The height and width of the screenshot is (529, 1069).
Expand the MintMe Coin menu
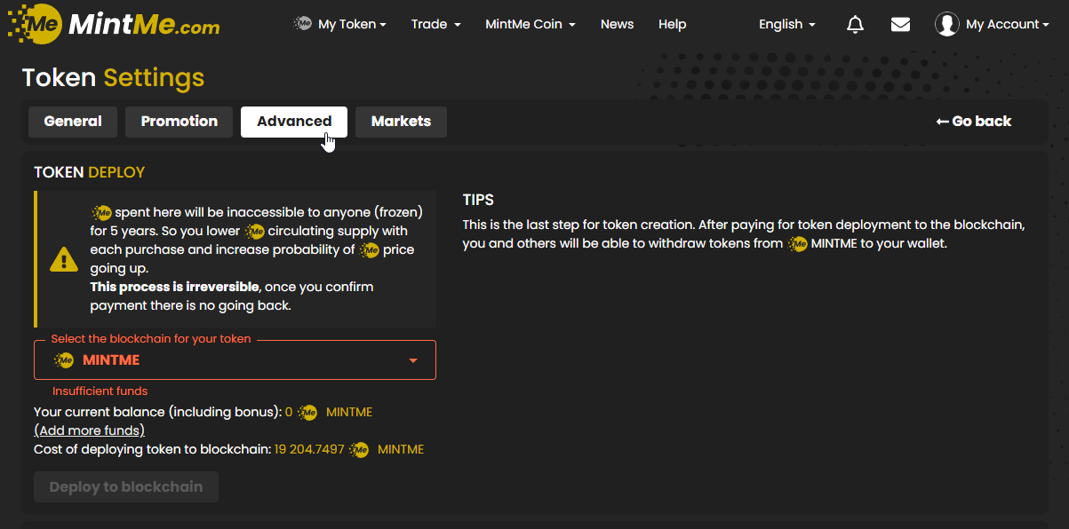click(530, 25)
